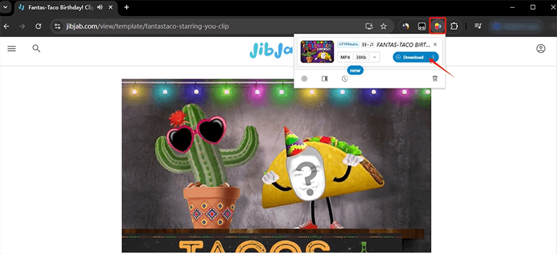The width and height of the screenshot is (557, 254).
Task: Close the Fantas-Taco Birthday tab
Action: point(111,7)
